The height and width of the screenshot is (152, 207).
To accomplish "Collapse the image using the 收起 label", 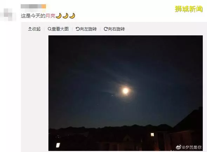I will (36, 29).
